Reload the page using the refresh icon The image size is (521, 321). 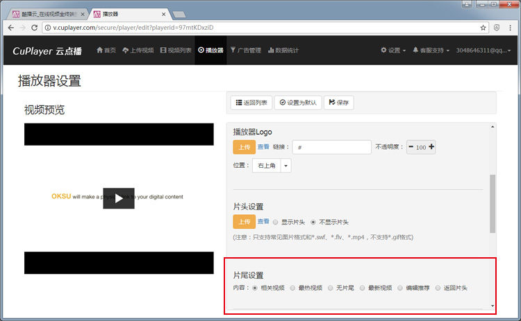[x=35, y=28]
